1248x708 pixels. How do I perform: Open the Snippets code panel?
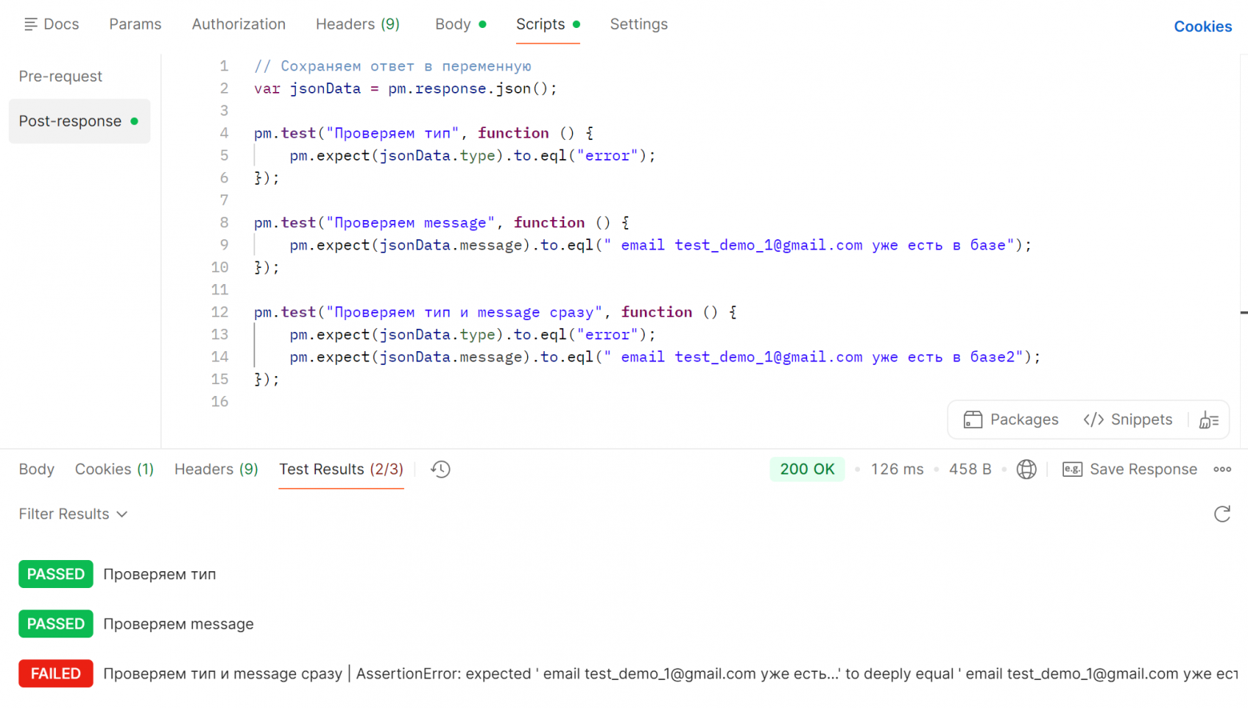pyautogui.click(x=1128, y=420)
